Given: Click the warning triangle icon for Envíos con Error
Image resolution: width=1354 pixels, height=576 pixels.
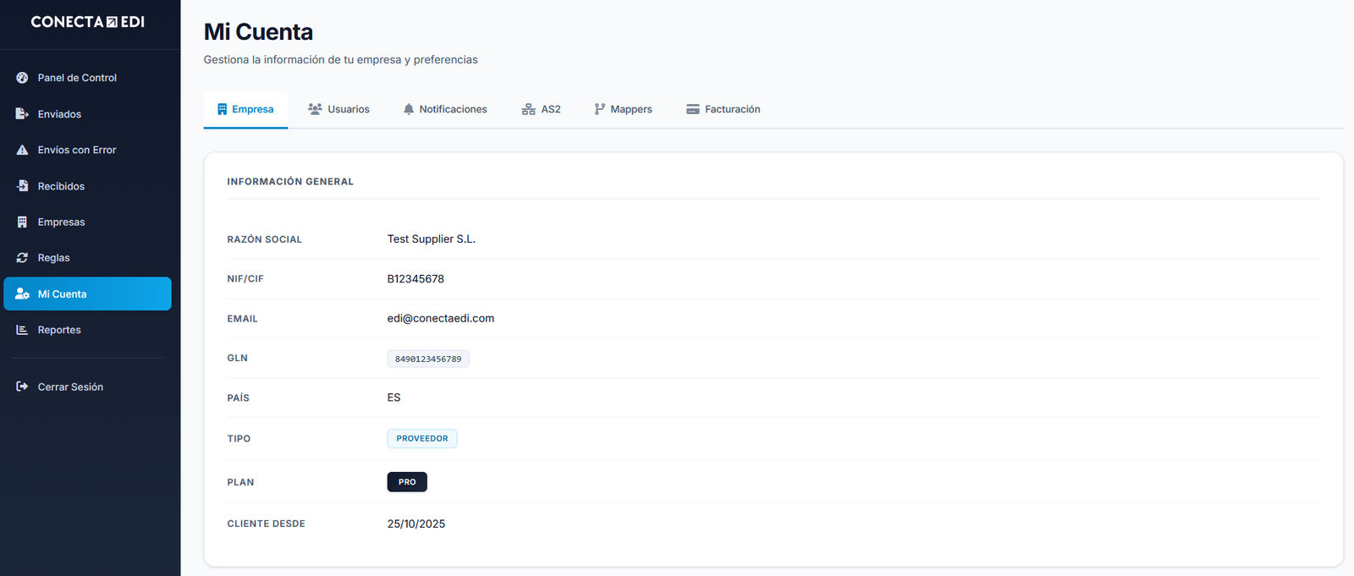Looking at the screenshot, I should pos(22,150).
